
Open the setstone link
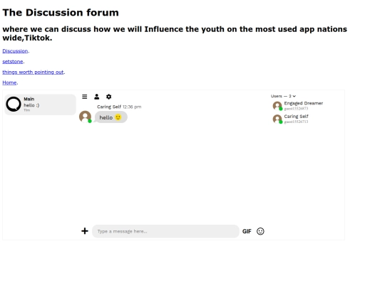13,61
